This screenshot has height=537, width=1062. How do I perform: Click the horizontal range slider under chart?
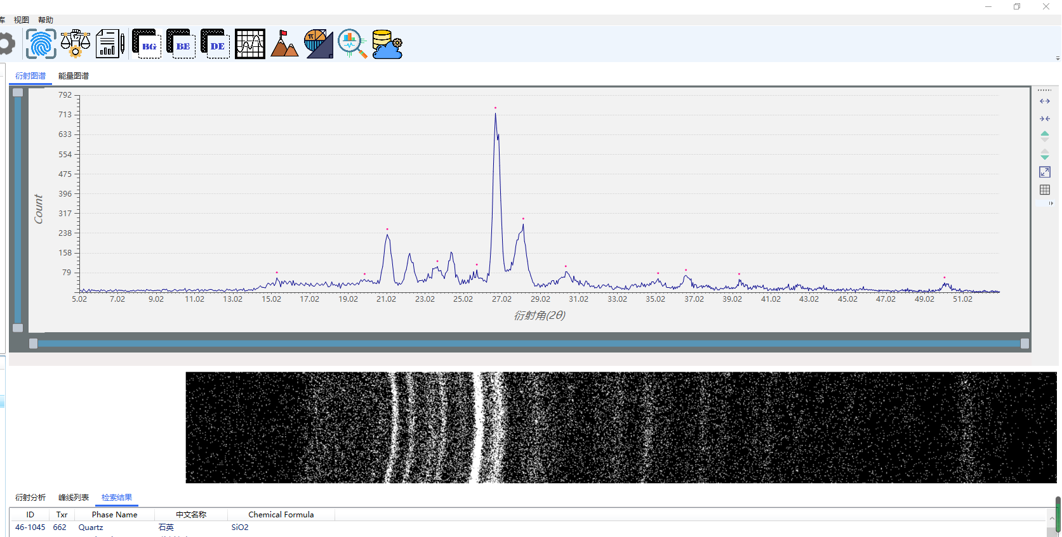[529, 344]
